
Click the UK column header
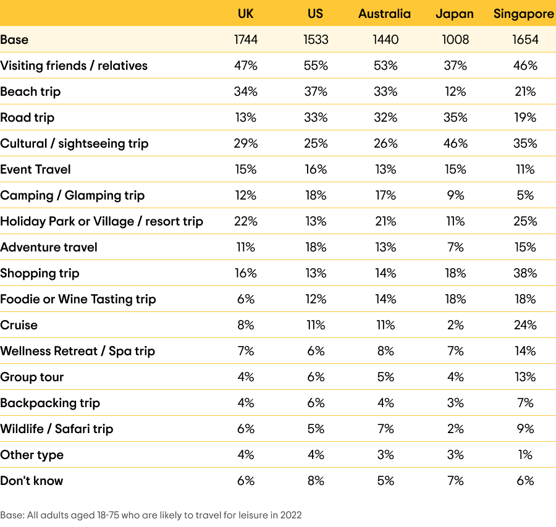(245, 14)
